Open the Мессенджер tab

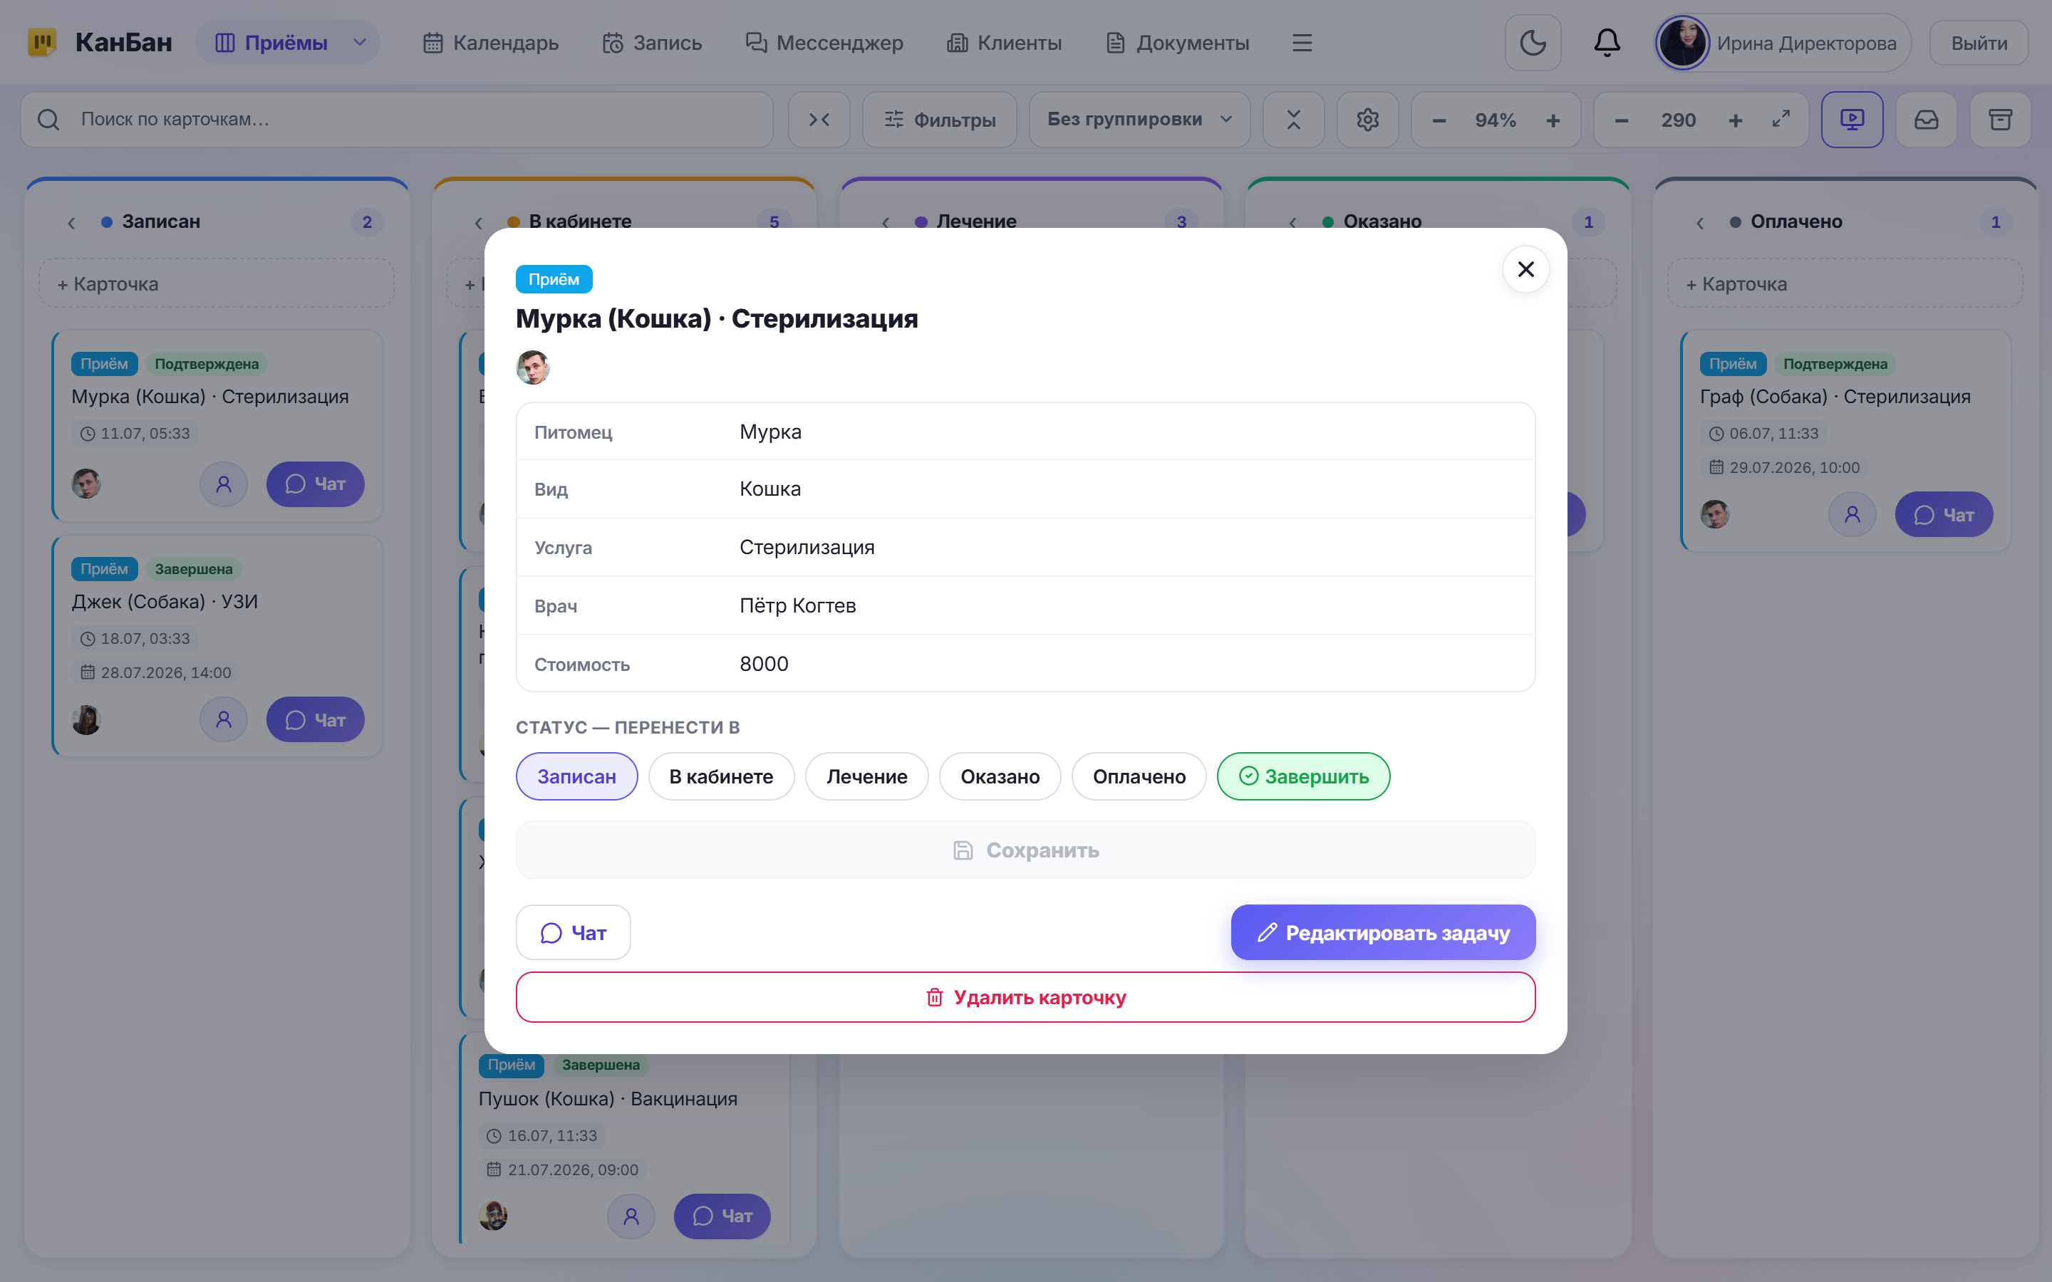824,43
